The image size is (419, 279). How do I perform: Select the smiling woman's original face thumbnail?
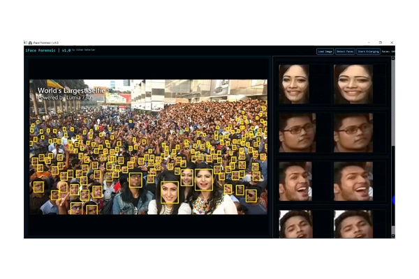coord(294,84)
